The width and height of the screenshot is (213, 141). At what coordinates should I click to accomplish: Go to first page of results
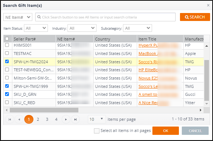coord(10,119)
